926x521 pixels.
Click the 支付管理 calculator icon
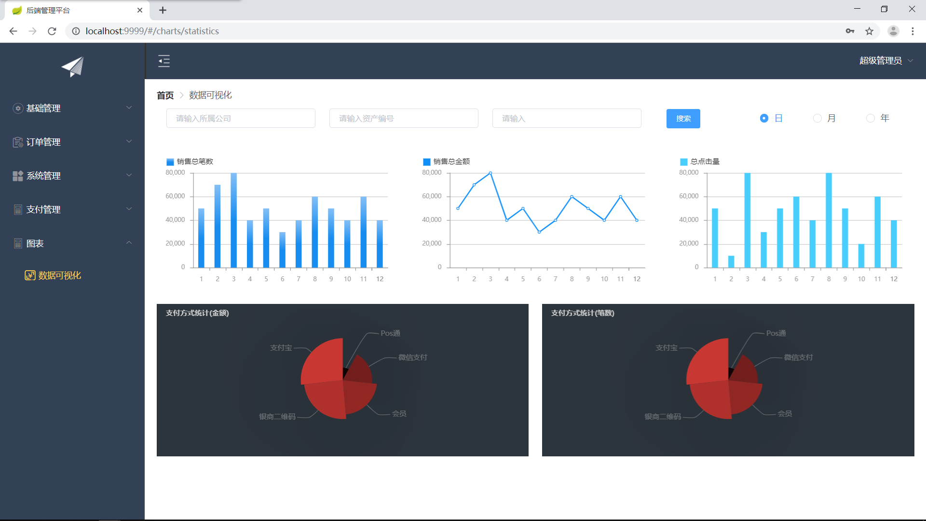(18, 209)
